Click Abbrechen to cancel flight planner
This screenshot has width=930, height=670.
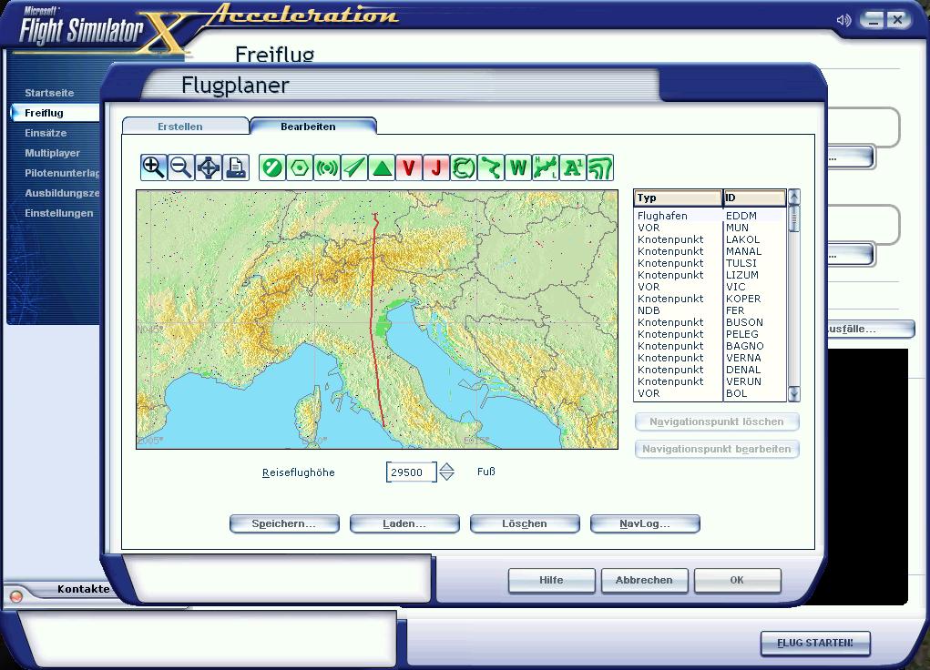coord(645,581)
